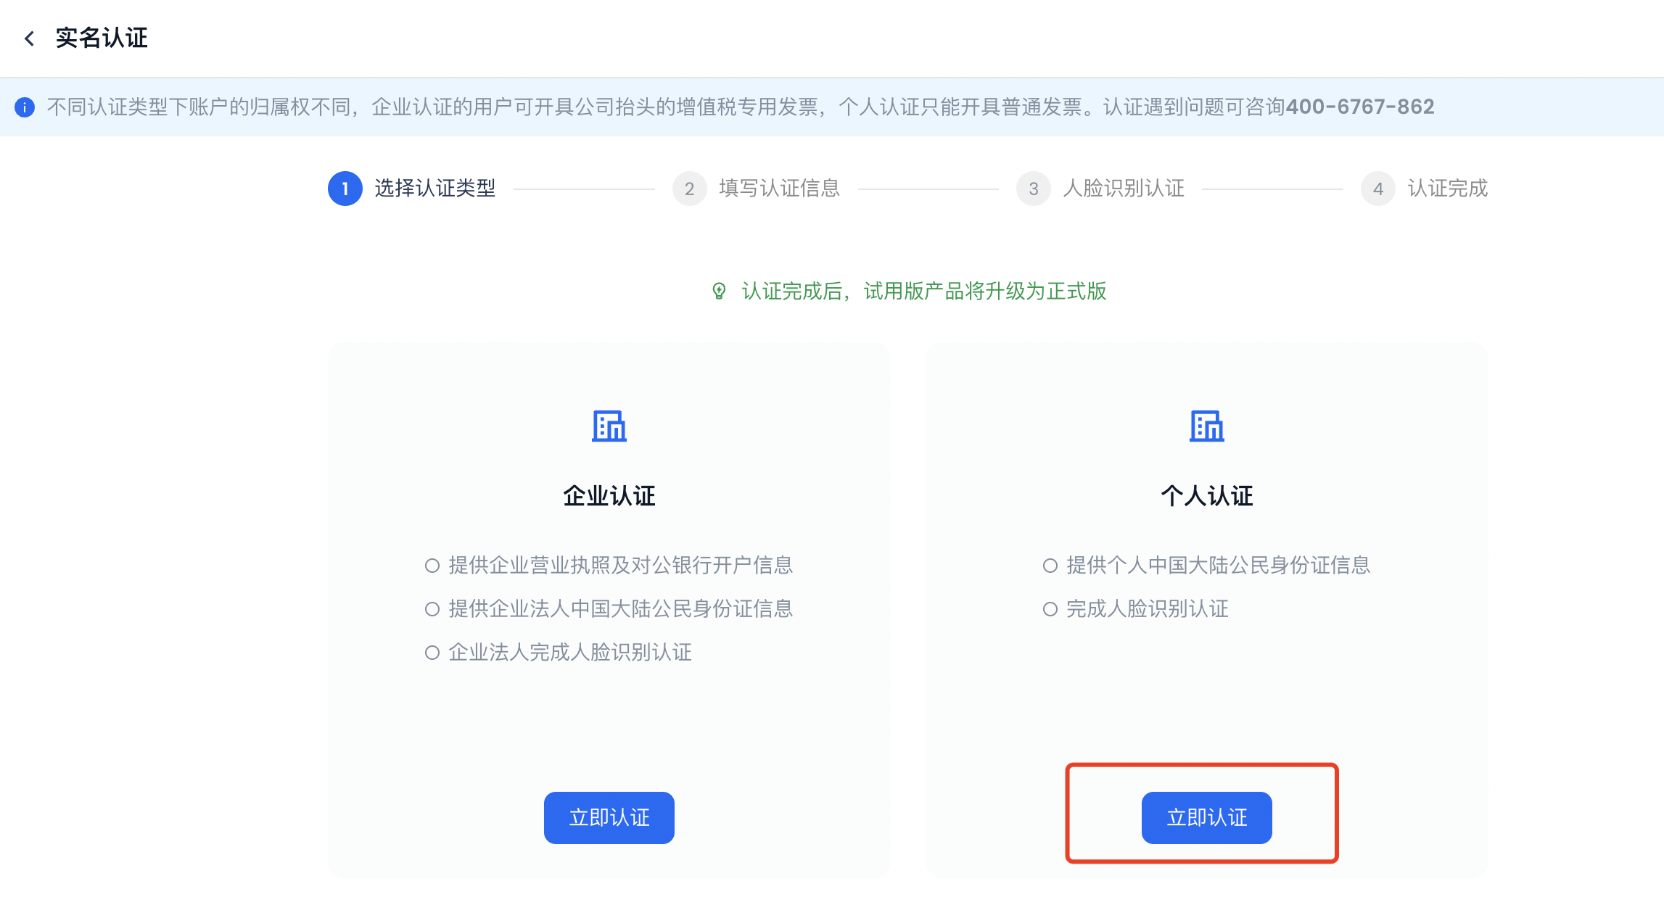Image resolution: width=1664 pixels, height=918 pixels.
Task: Click step 3 circle 人脸识别认证
Action: pos(1034,189)
